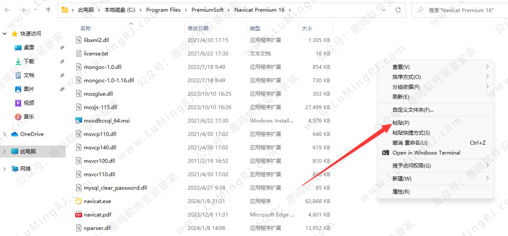Select mysql_clear_password.dll file name
This screenshot has width=508, height=236.
(115, 187)
